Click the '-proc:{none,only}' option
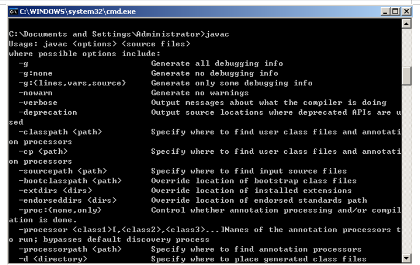The width and height of the screenshot is (420, 265). tap(60, 210)
